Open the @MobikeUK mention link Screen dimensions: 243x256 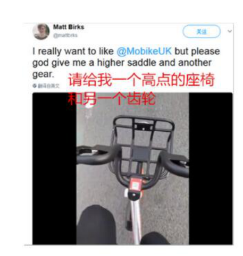click(144, 52)
